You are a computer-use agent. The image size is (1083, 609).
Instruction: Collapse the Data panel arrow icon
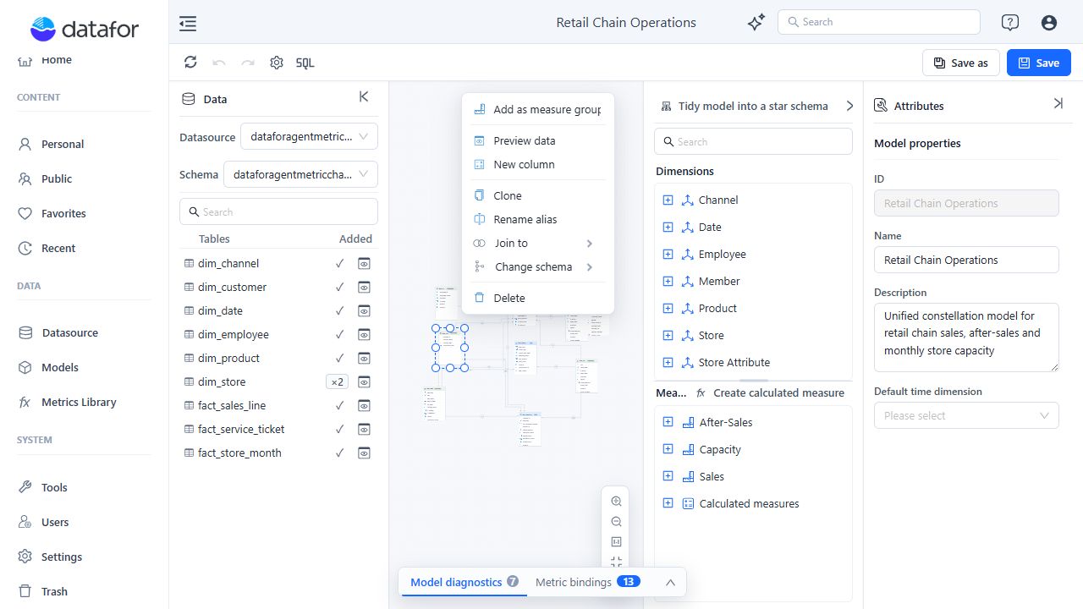click(364, 97)
